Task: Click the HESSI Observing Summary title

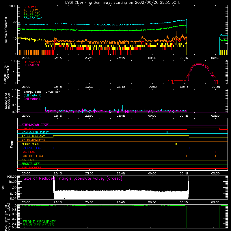Action: tap(122, 2)
